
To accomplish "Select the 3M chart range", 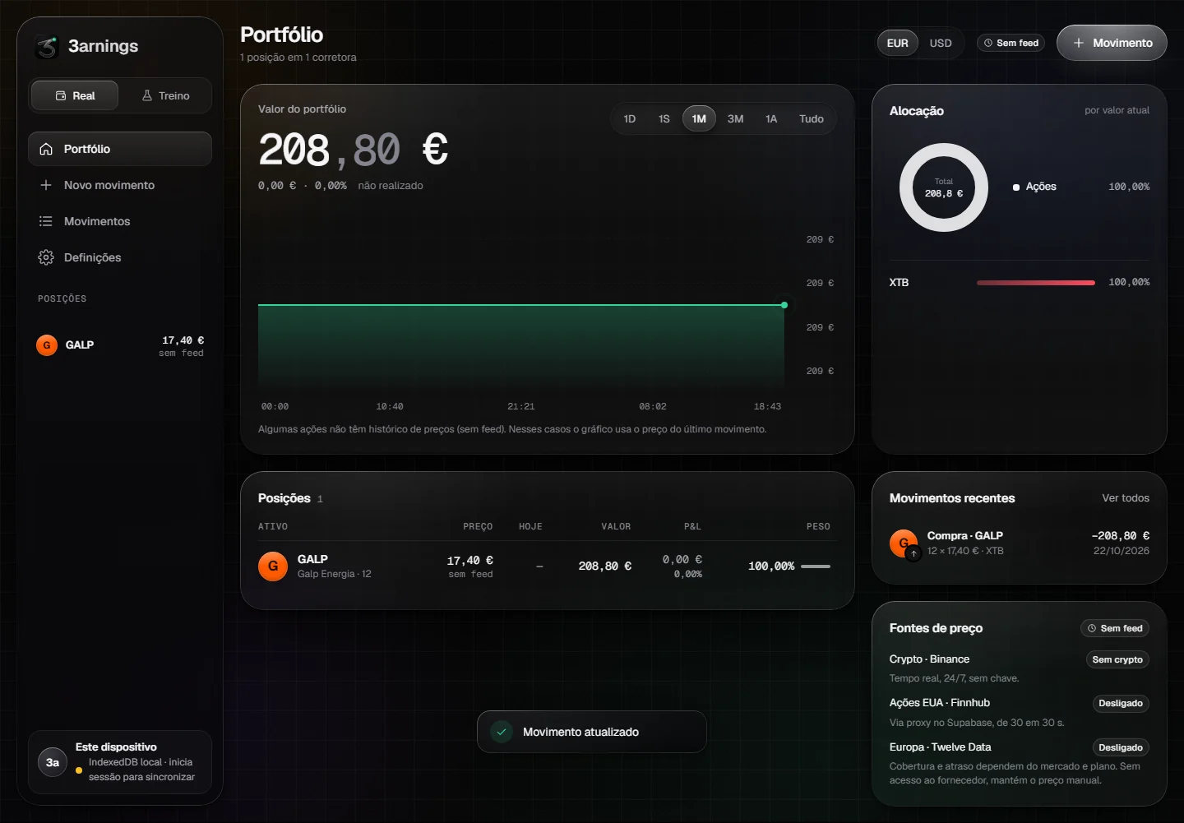I will click(x=736, y=118).
